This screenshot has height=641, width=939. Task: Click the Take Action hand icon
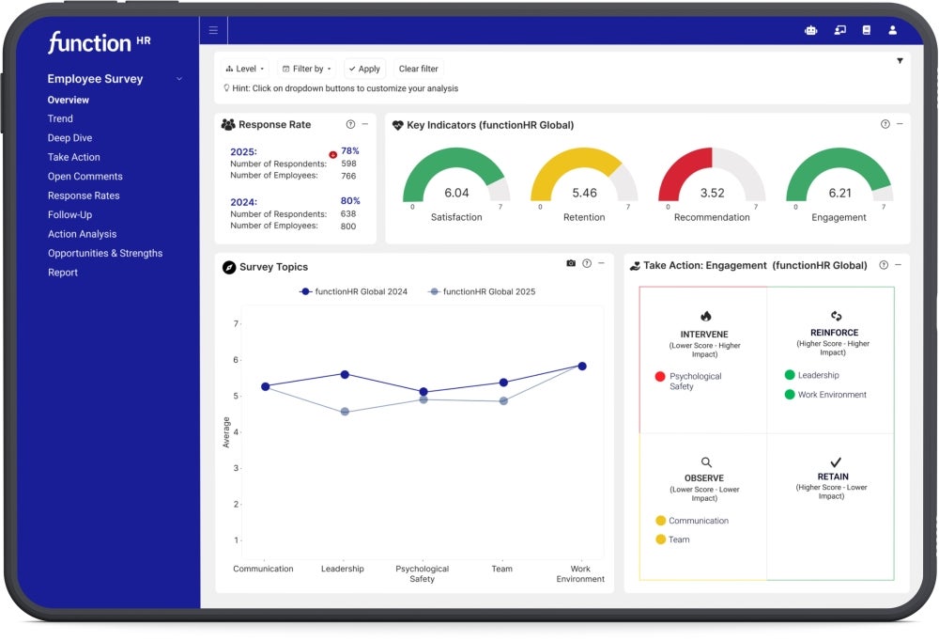click(635, 266)
